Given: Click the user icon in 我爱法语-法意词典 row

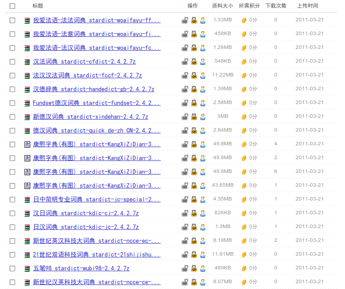Looking at the screenshot, I should tap(203, 34).
